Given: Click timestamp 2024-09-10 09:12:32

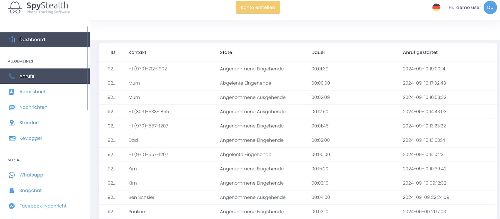Looking at the screenshot, I should [424, 183].
